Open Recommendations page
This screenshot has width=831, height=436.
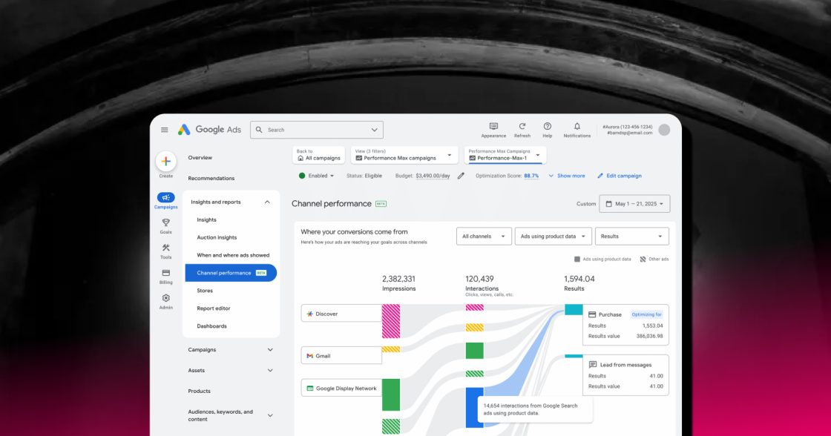pos(211,179)
